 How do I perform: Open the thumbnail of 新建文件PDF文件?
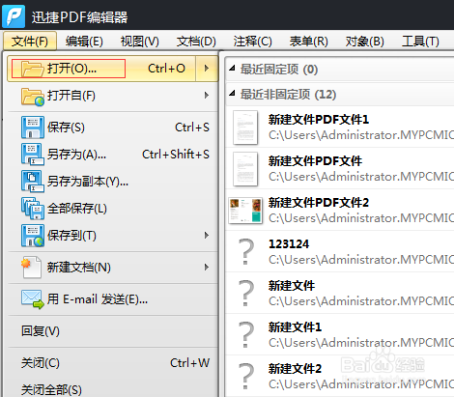pos(245,169)
